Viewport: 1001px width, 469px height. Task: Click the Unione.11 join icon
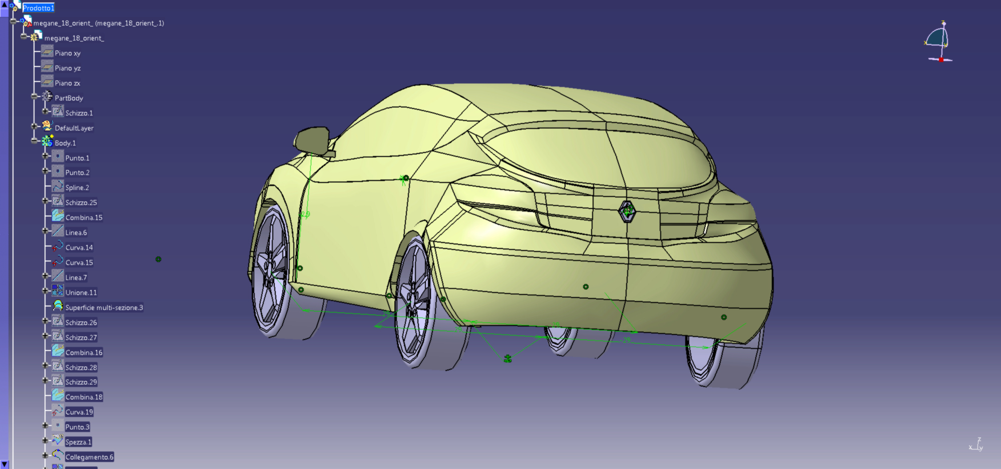pyautogui.click(x=58, y=291)
